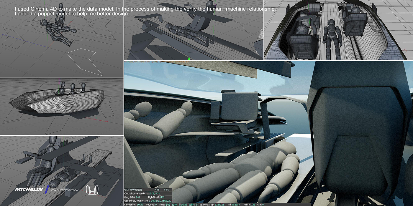Click the 'Rgb32/64: 0/0' value
This screenshot has height=206, width=413.
156,197
